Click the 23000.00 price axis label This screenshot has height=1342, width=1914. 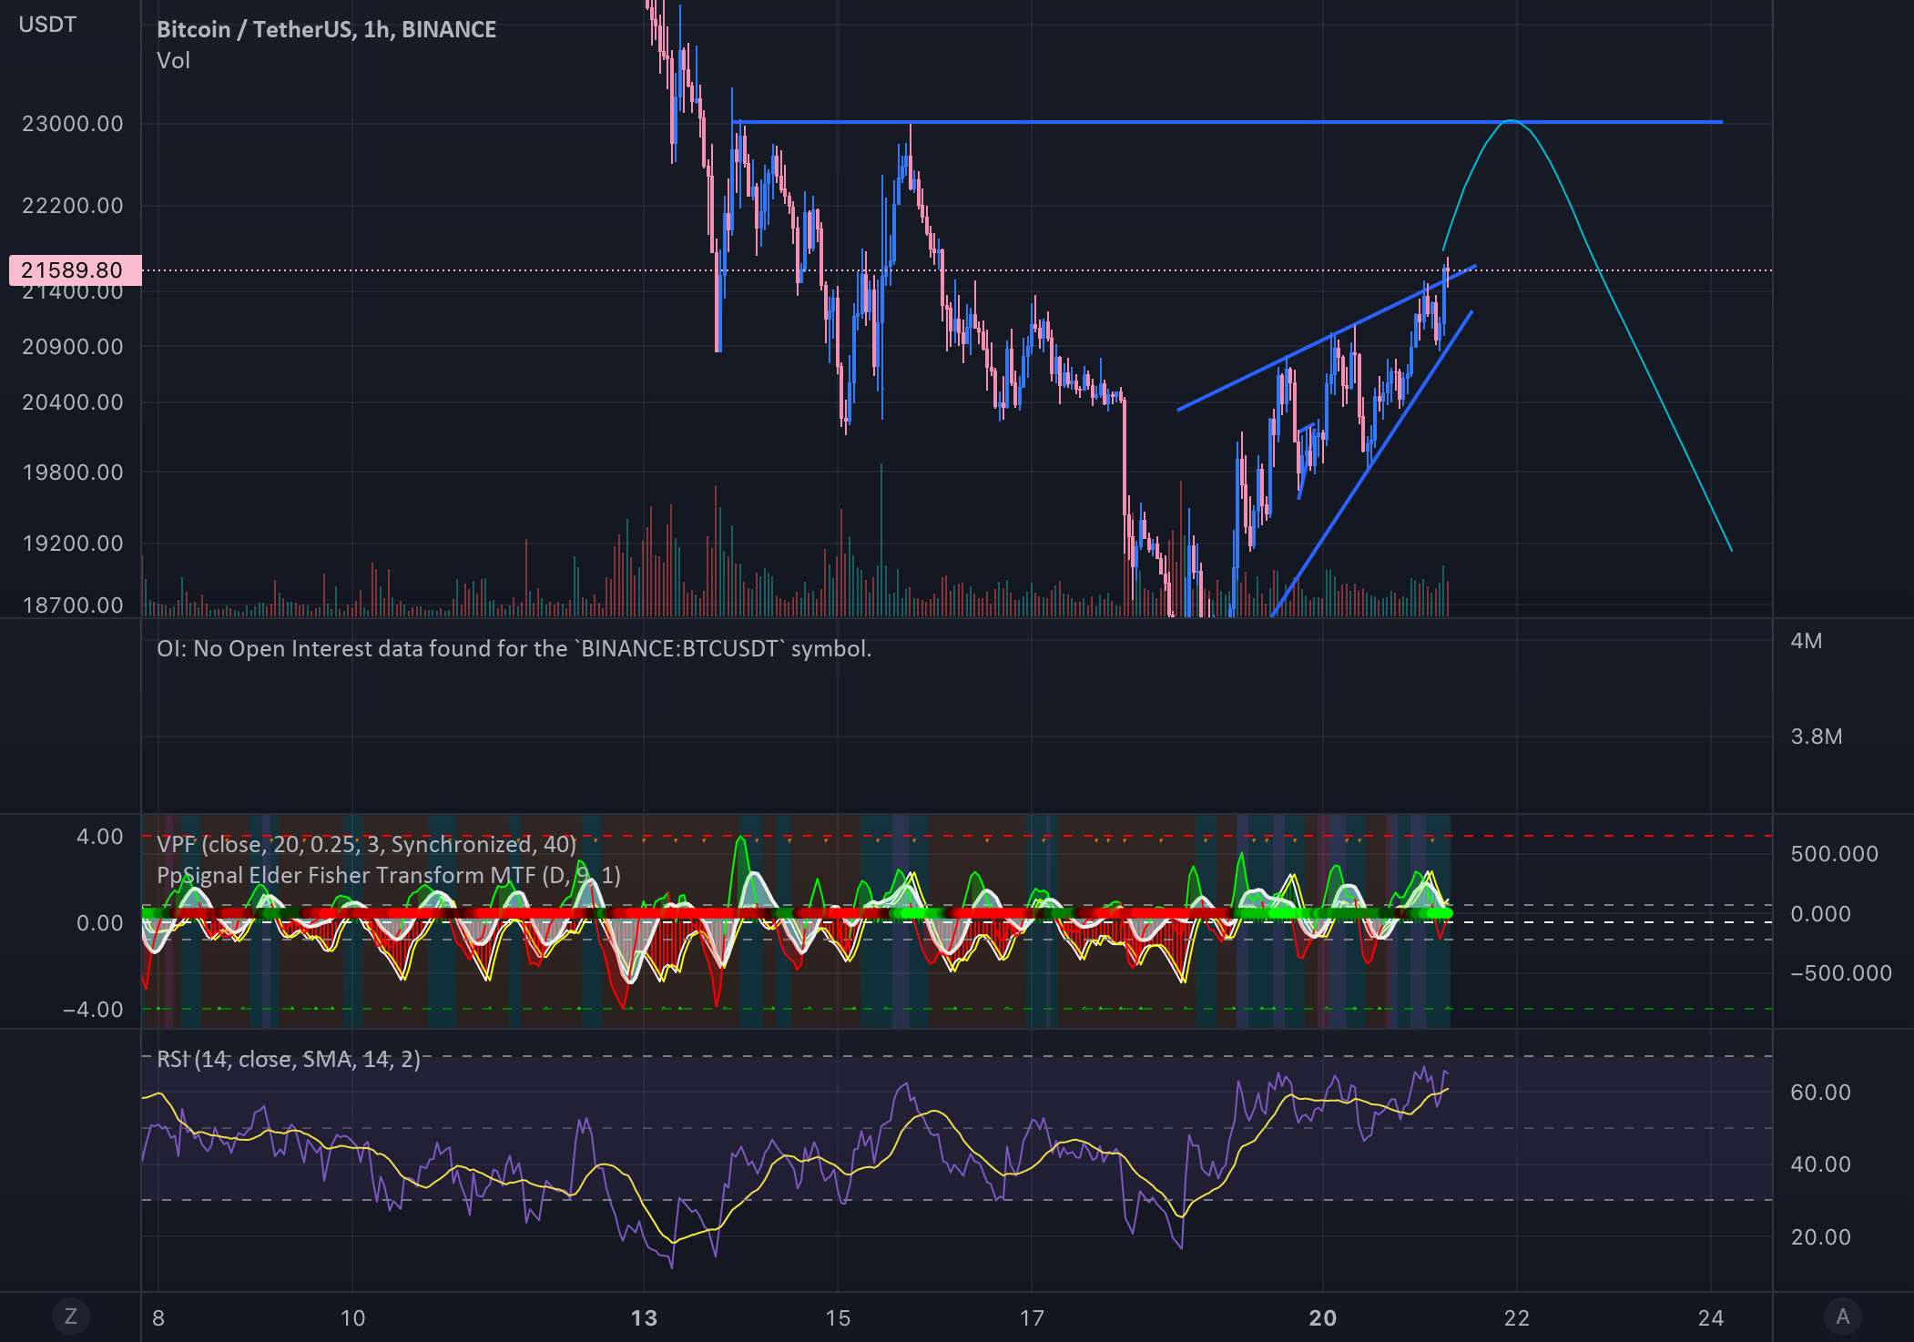tap(73, 124)
